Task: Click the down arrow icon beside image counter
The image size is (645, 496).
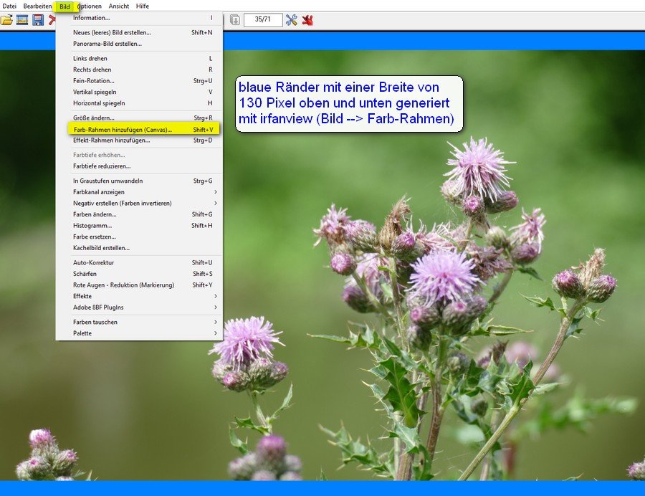Action: point(234,20)
